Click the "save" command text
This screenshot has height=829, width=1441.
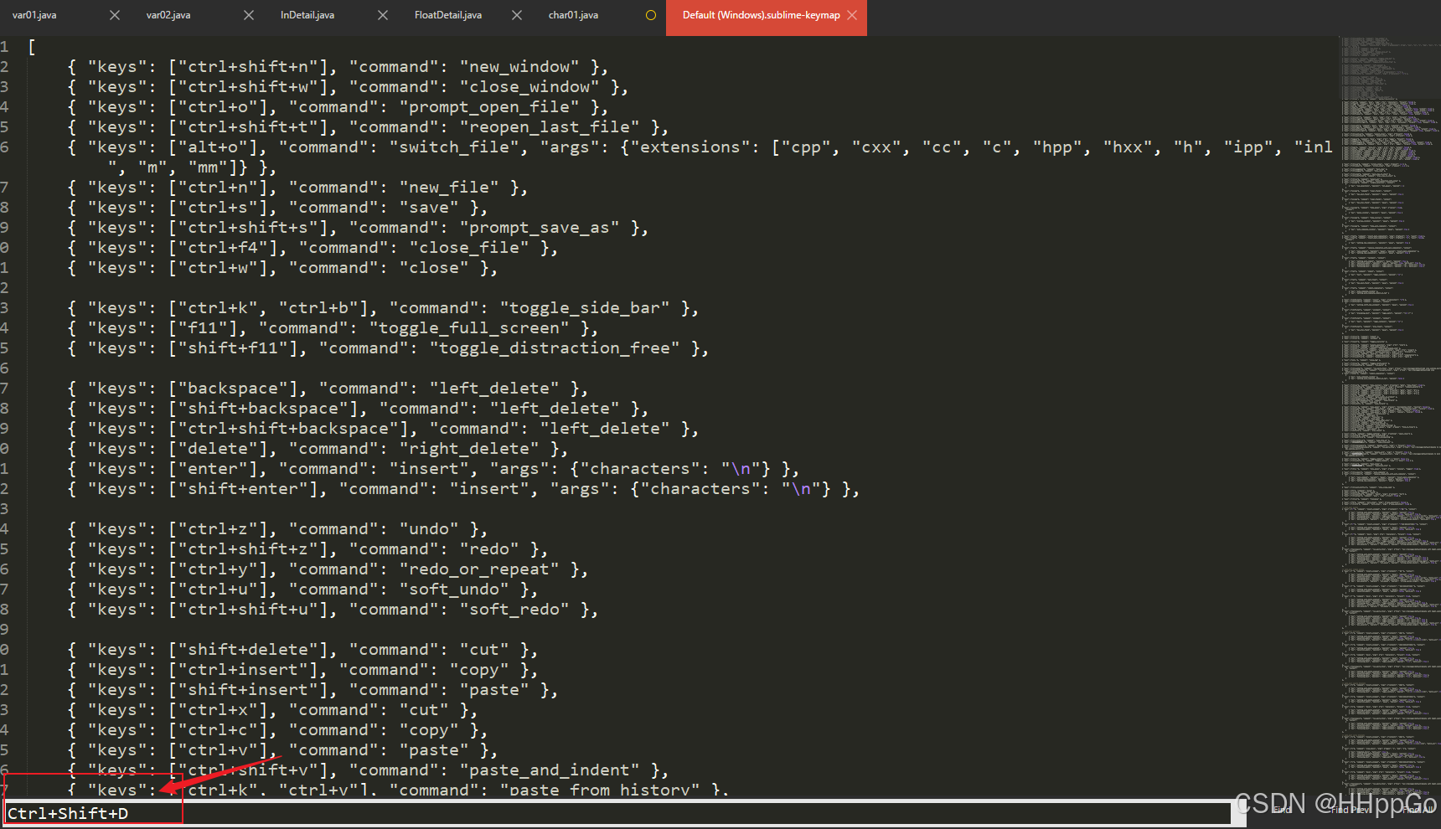tap(429, 208)
